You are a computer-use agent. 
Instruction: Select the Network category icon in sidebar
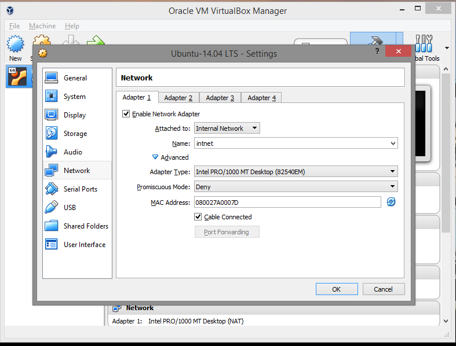pos(52,170)
